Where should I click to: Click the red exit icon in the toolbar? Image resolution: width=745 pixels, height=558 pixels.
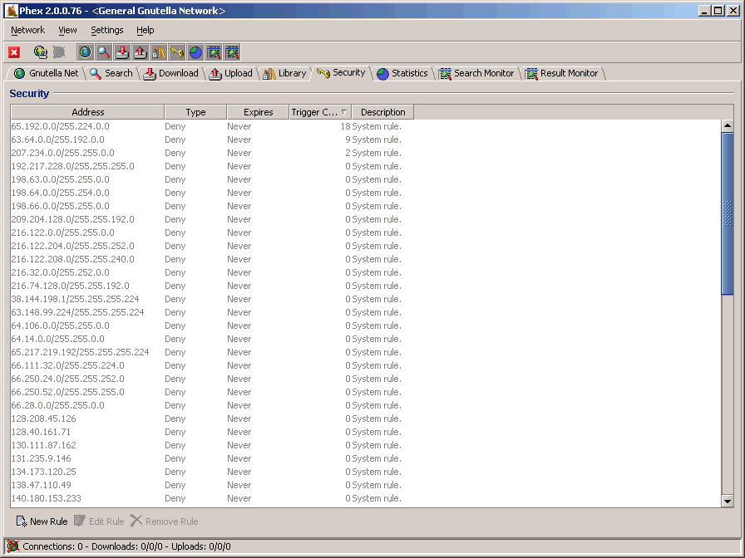[14, 52]
